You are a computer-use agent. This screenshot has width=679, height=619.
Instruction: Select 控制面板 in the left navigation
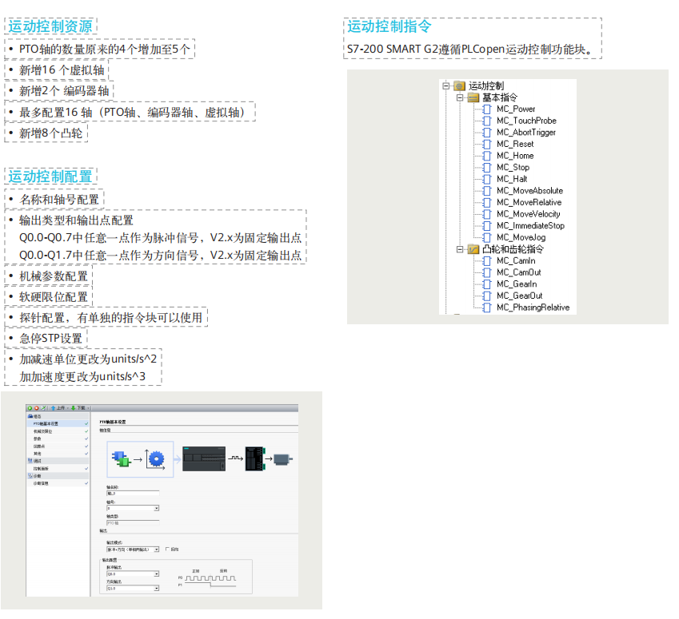[x=42, y=468]
